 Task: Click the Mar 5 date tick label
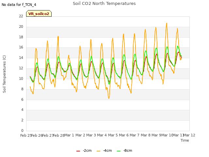[x=113, y=135]
